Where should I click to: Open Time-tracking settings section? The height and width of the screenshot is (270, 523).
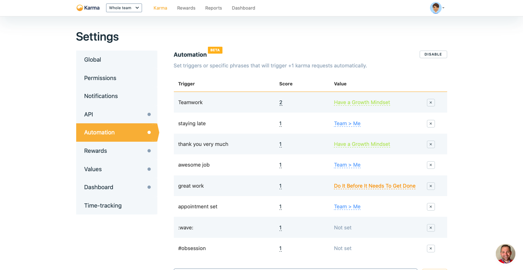[117, 206]
